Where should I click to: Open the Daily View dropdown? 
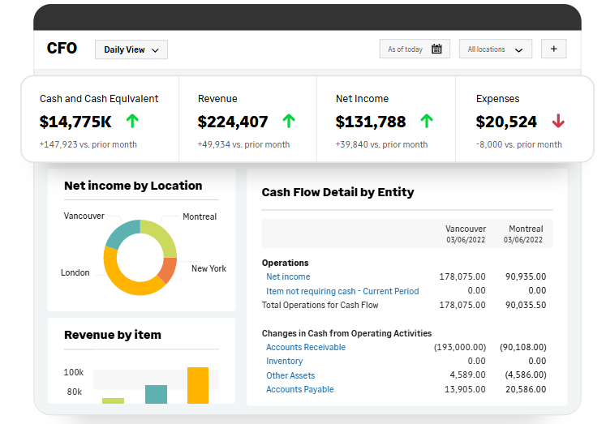131,49
